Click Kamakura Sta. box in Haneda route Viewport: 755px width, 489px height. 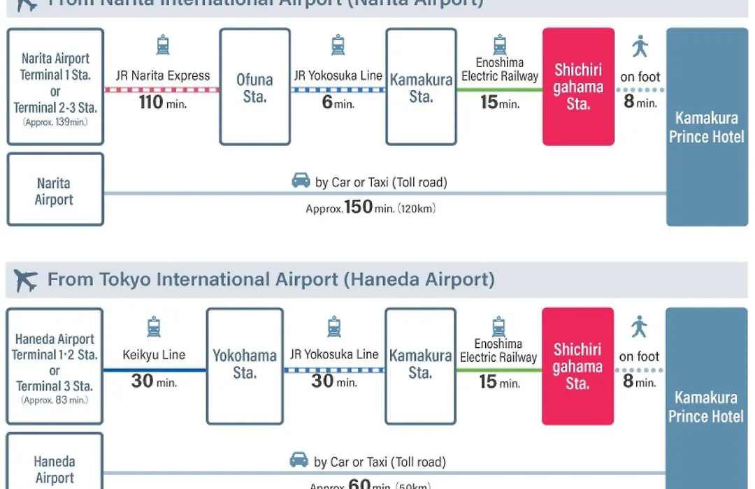[420, 366]
